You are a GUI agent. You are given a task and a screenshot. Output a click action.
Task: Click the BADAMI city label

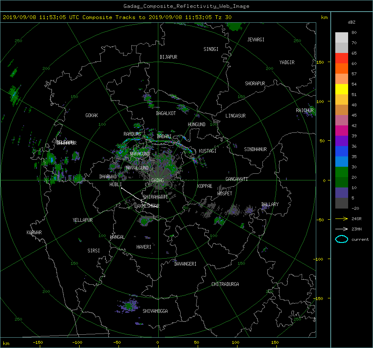164,137
